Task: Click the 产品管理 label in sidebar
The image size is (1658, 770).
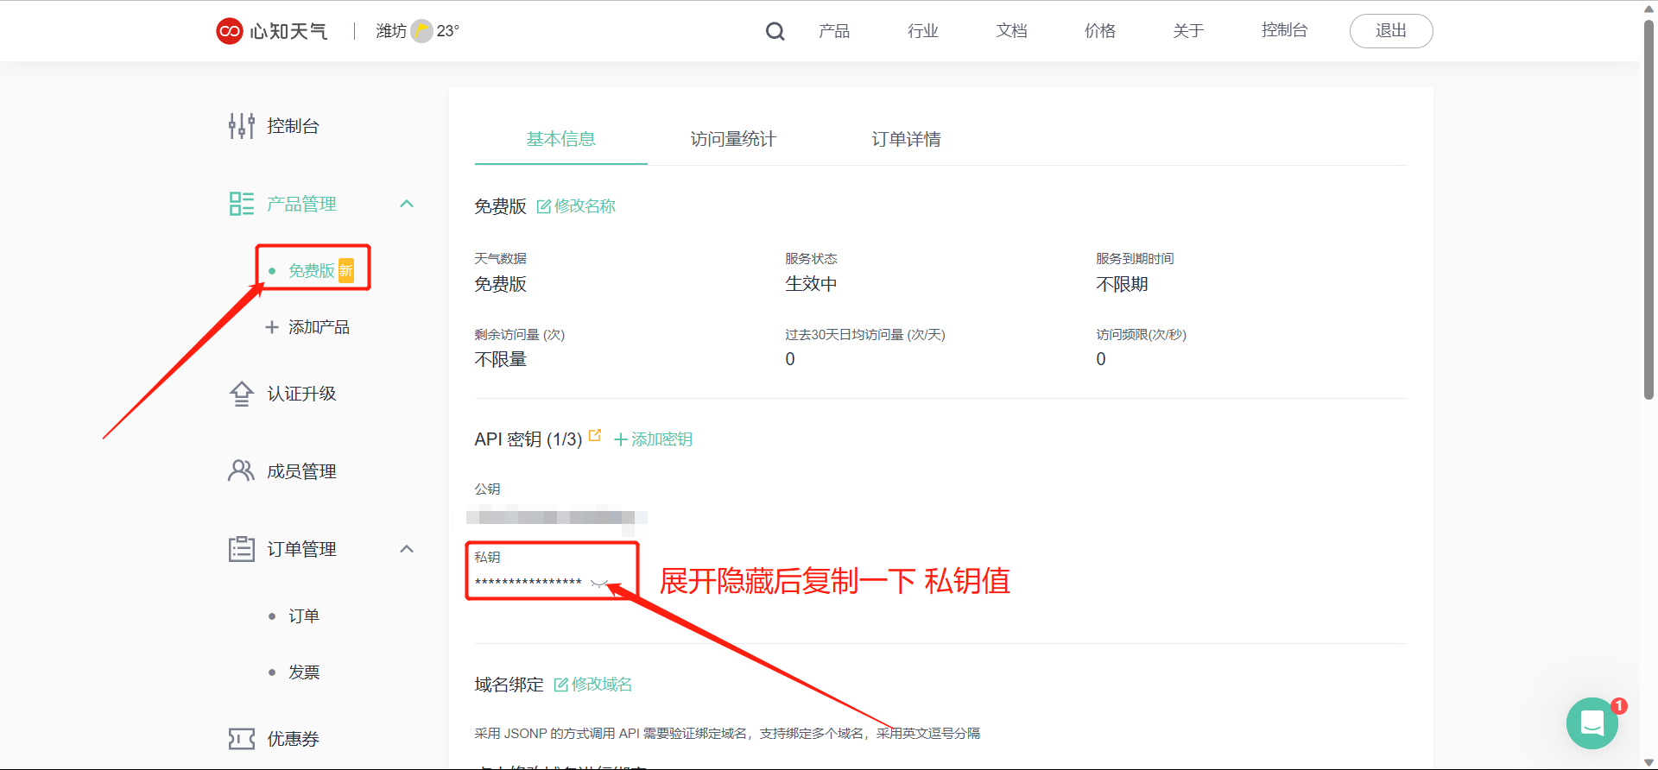Action: click(x=301, y=204)
